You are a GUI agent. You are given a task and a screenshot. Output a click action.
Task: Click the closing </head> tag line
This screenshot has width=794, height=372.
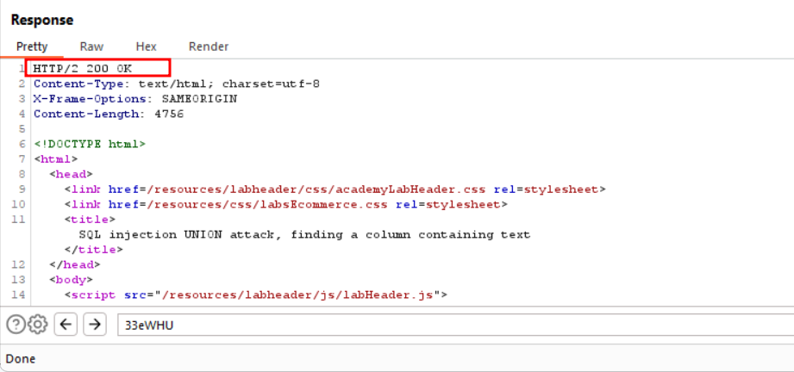click(x=75, y=264)
